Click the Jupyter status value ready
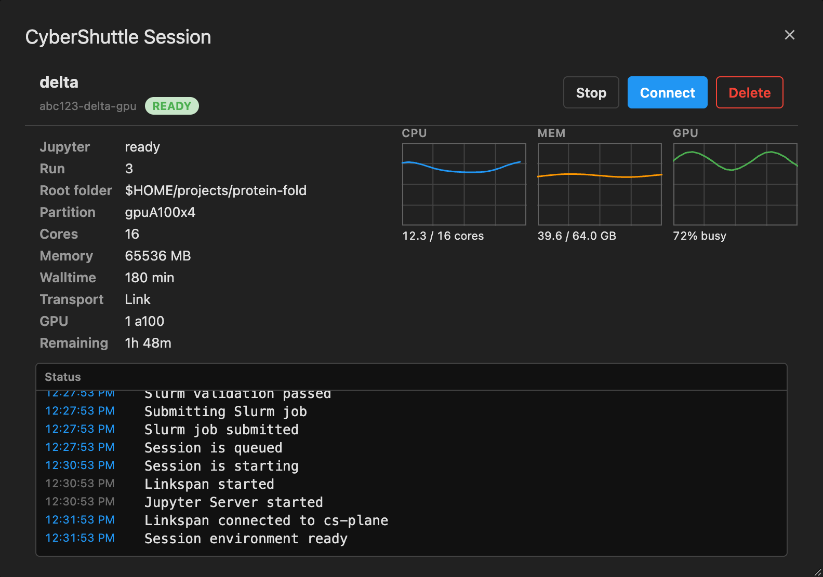The height and width of the screenshot is (577, 823). 142,147
